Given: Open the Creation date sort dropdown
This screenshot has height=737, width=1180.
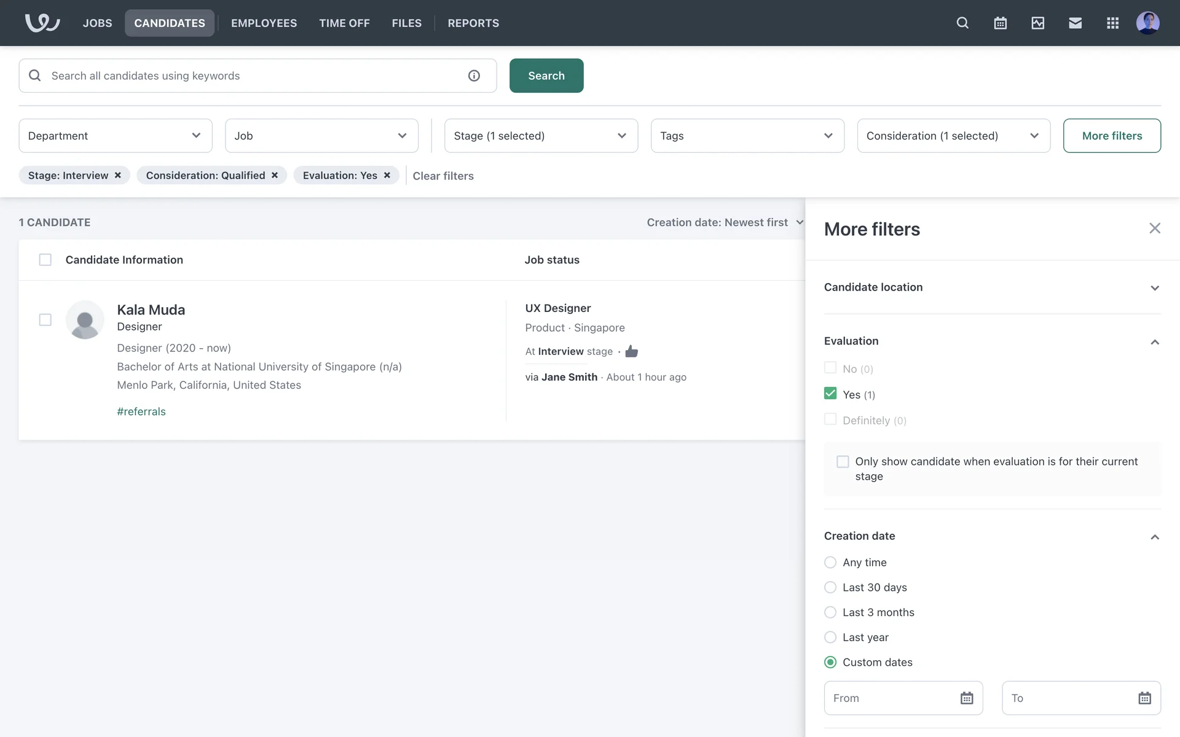Looking at the screenshot, I should [x=725, y=222].
